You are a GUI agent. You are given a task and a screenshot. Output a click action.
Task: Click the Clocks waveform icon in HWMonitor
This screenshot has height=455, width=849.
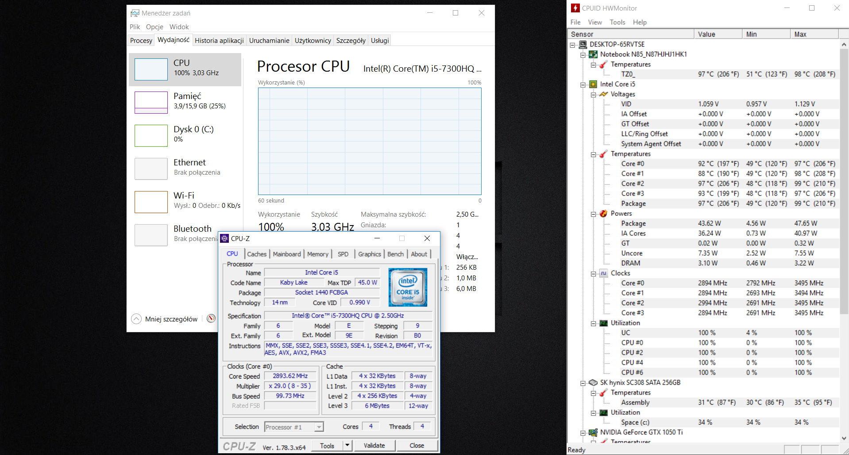603,273
